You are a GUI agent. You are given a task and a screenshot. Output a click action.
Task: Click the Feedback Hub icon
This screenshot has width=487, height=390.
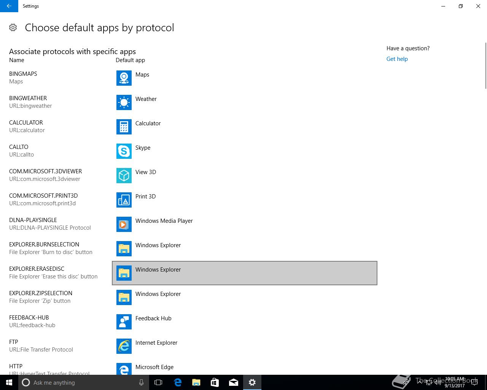tap(124, 322)
